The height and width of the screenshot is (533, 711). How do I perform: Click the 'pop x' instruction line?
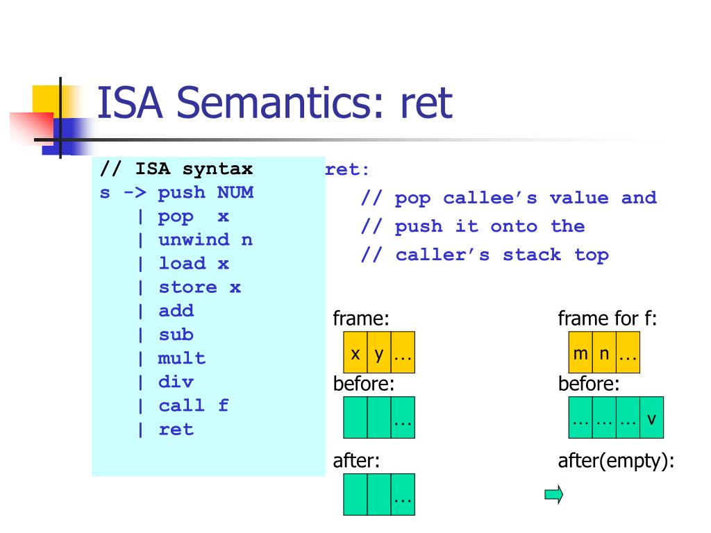click(x=183, y=217)
